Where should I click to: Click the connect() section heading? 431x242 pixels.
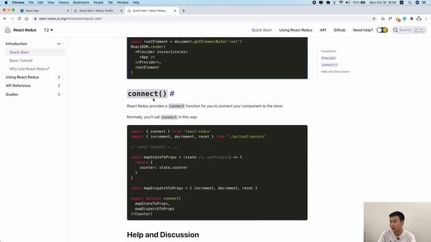click(x=147, y=93)
